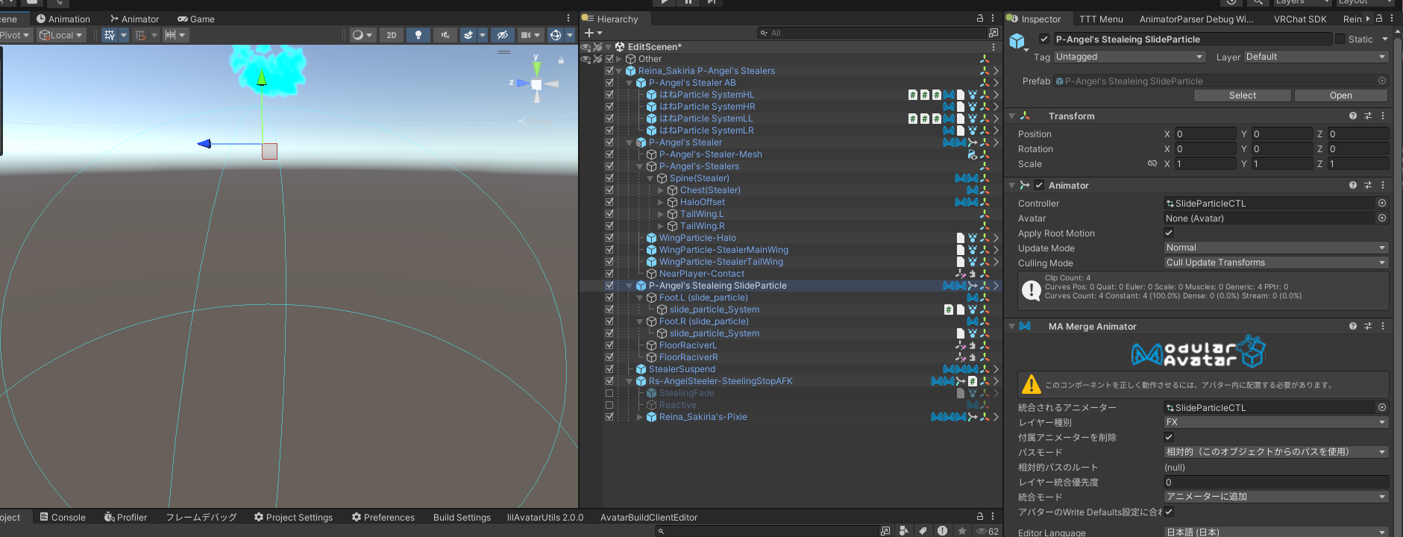Enable the Reactive row checkbox in Hierarchy

click(x=609, y=405)
